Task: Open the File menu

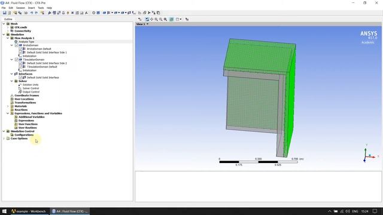Action: pyautogui.click(x=4, y=8)
